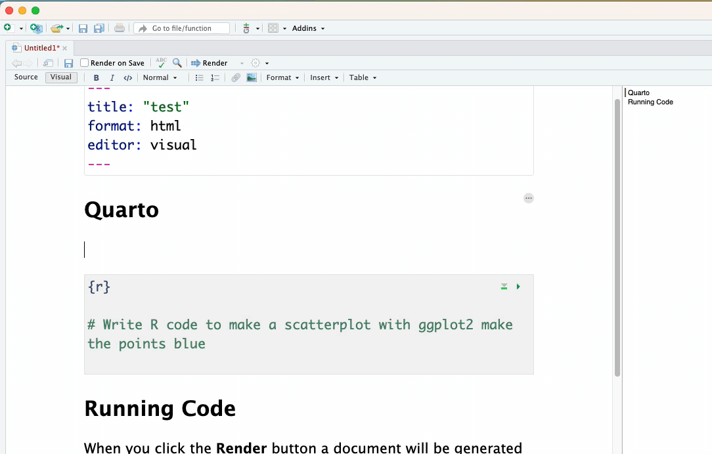Click the version control Git icon
Screen dimensions: 712x454
(x=246, y=28)
